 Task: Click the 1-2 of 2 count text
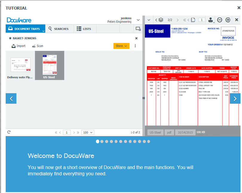click(x=135, y=132)
